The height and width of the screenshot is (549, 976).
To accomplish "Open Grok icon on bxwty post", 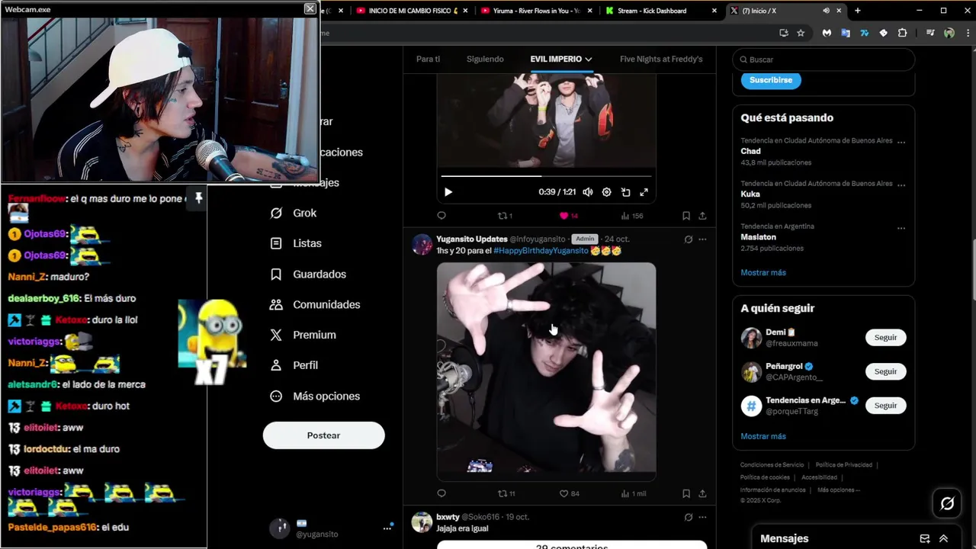I will click(x=689, y=517).
